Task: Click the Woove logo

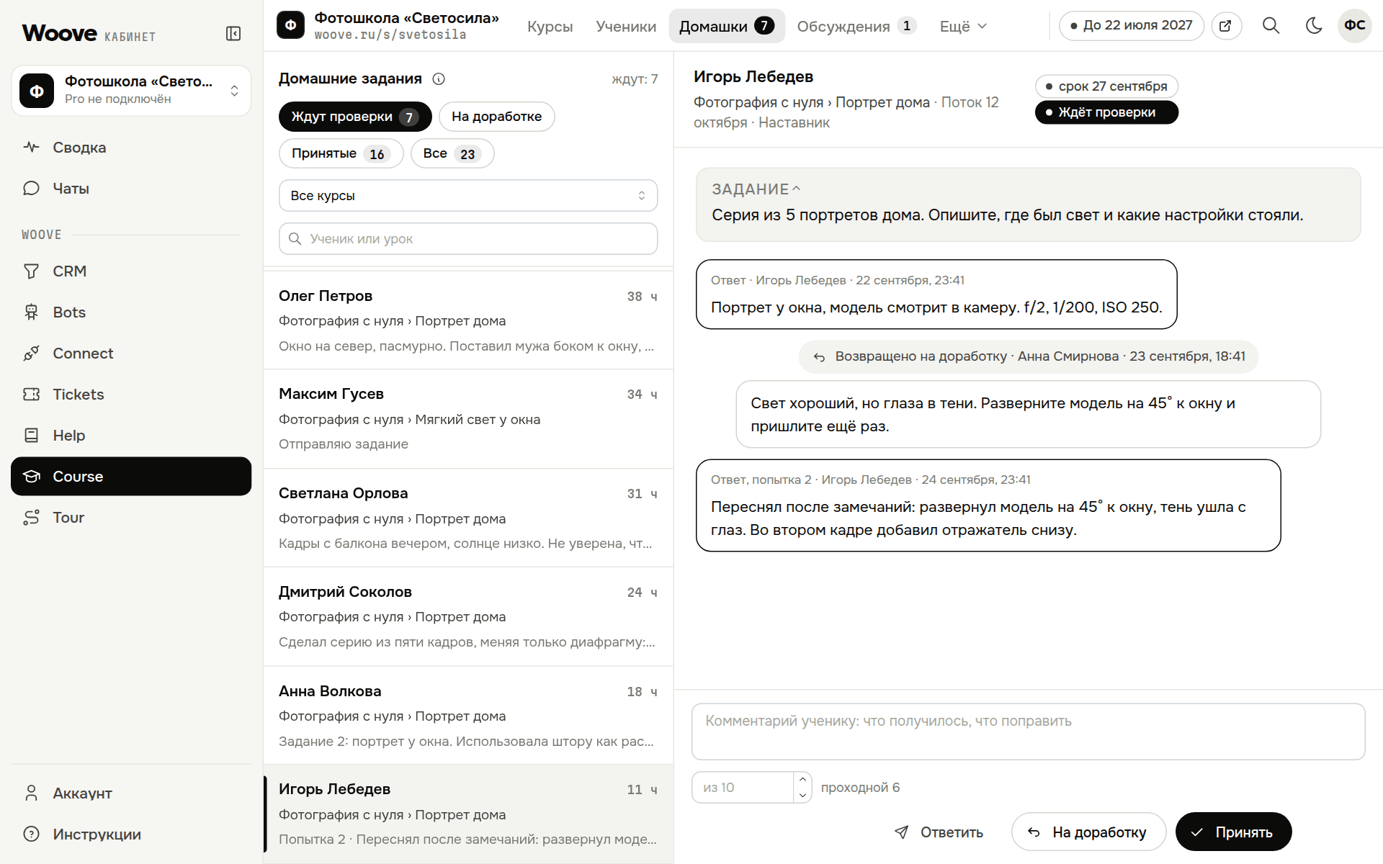Action: pos(60,33)
